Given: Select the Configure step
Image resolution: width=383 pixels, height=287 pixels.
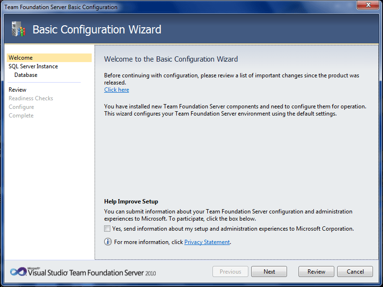Looking at the screenshot, I should pos(21,107).
